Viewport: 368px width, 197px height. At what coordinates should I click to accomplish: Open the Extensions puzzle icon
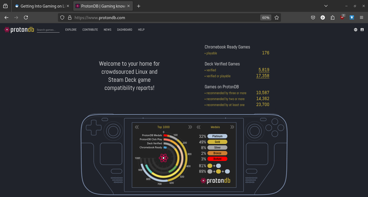[332, 17]
